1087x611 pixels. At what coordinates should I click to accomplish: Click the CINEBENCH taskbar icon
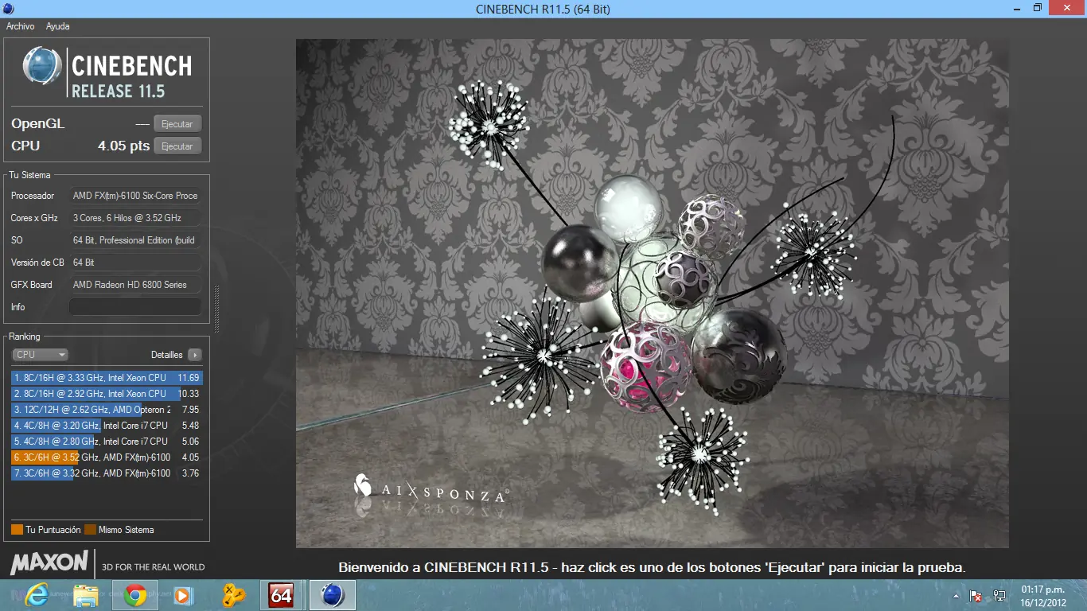[x=332, y=595]
